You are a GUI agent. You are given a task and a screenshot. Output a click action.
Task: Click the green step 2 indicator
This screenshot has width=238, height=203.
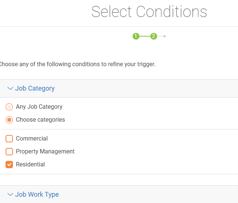(154, 36)
